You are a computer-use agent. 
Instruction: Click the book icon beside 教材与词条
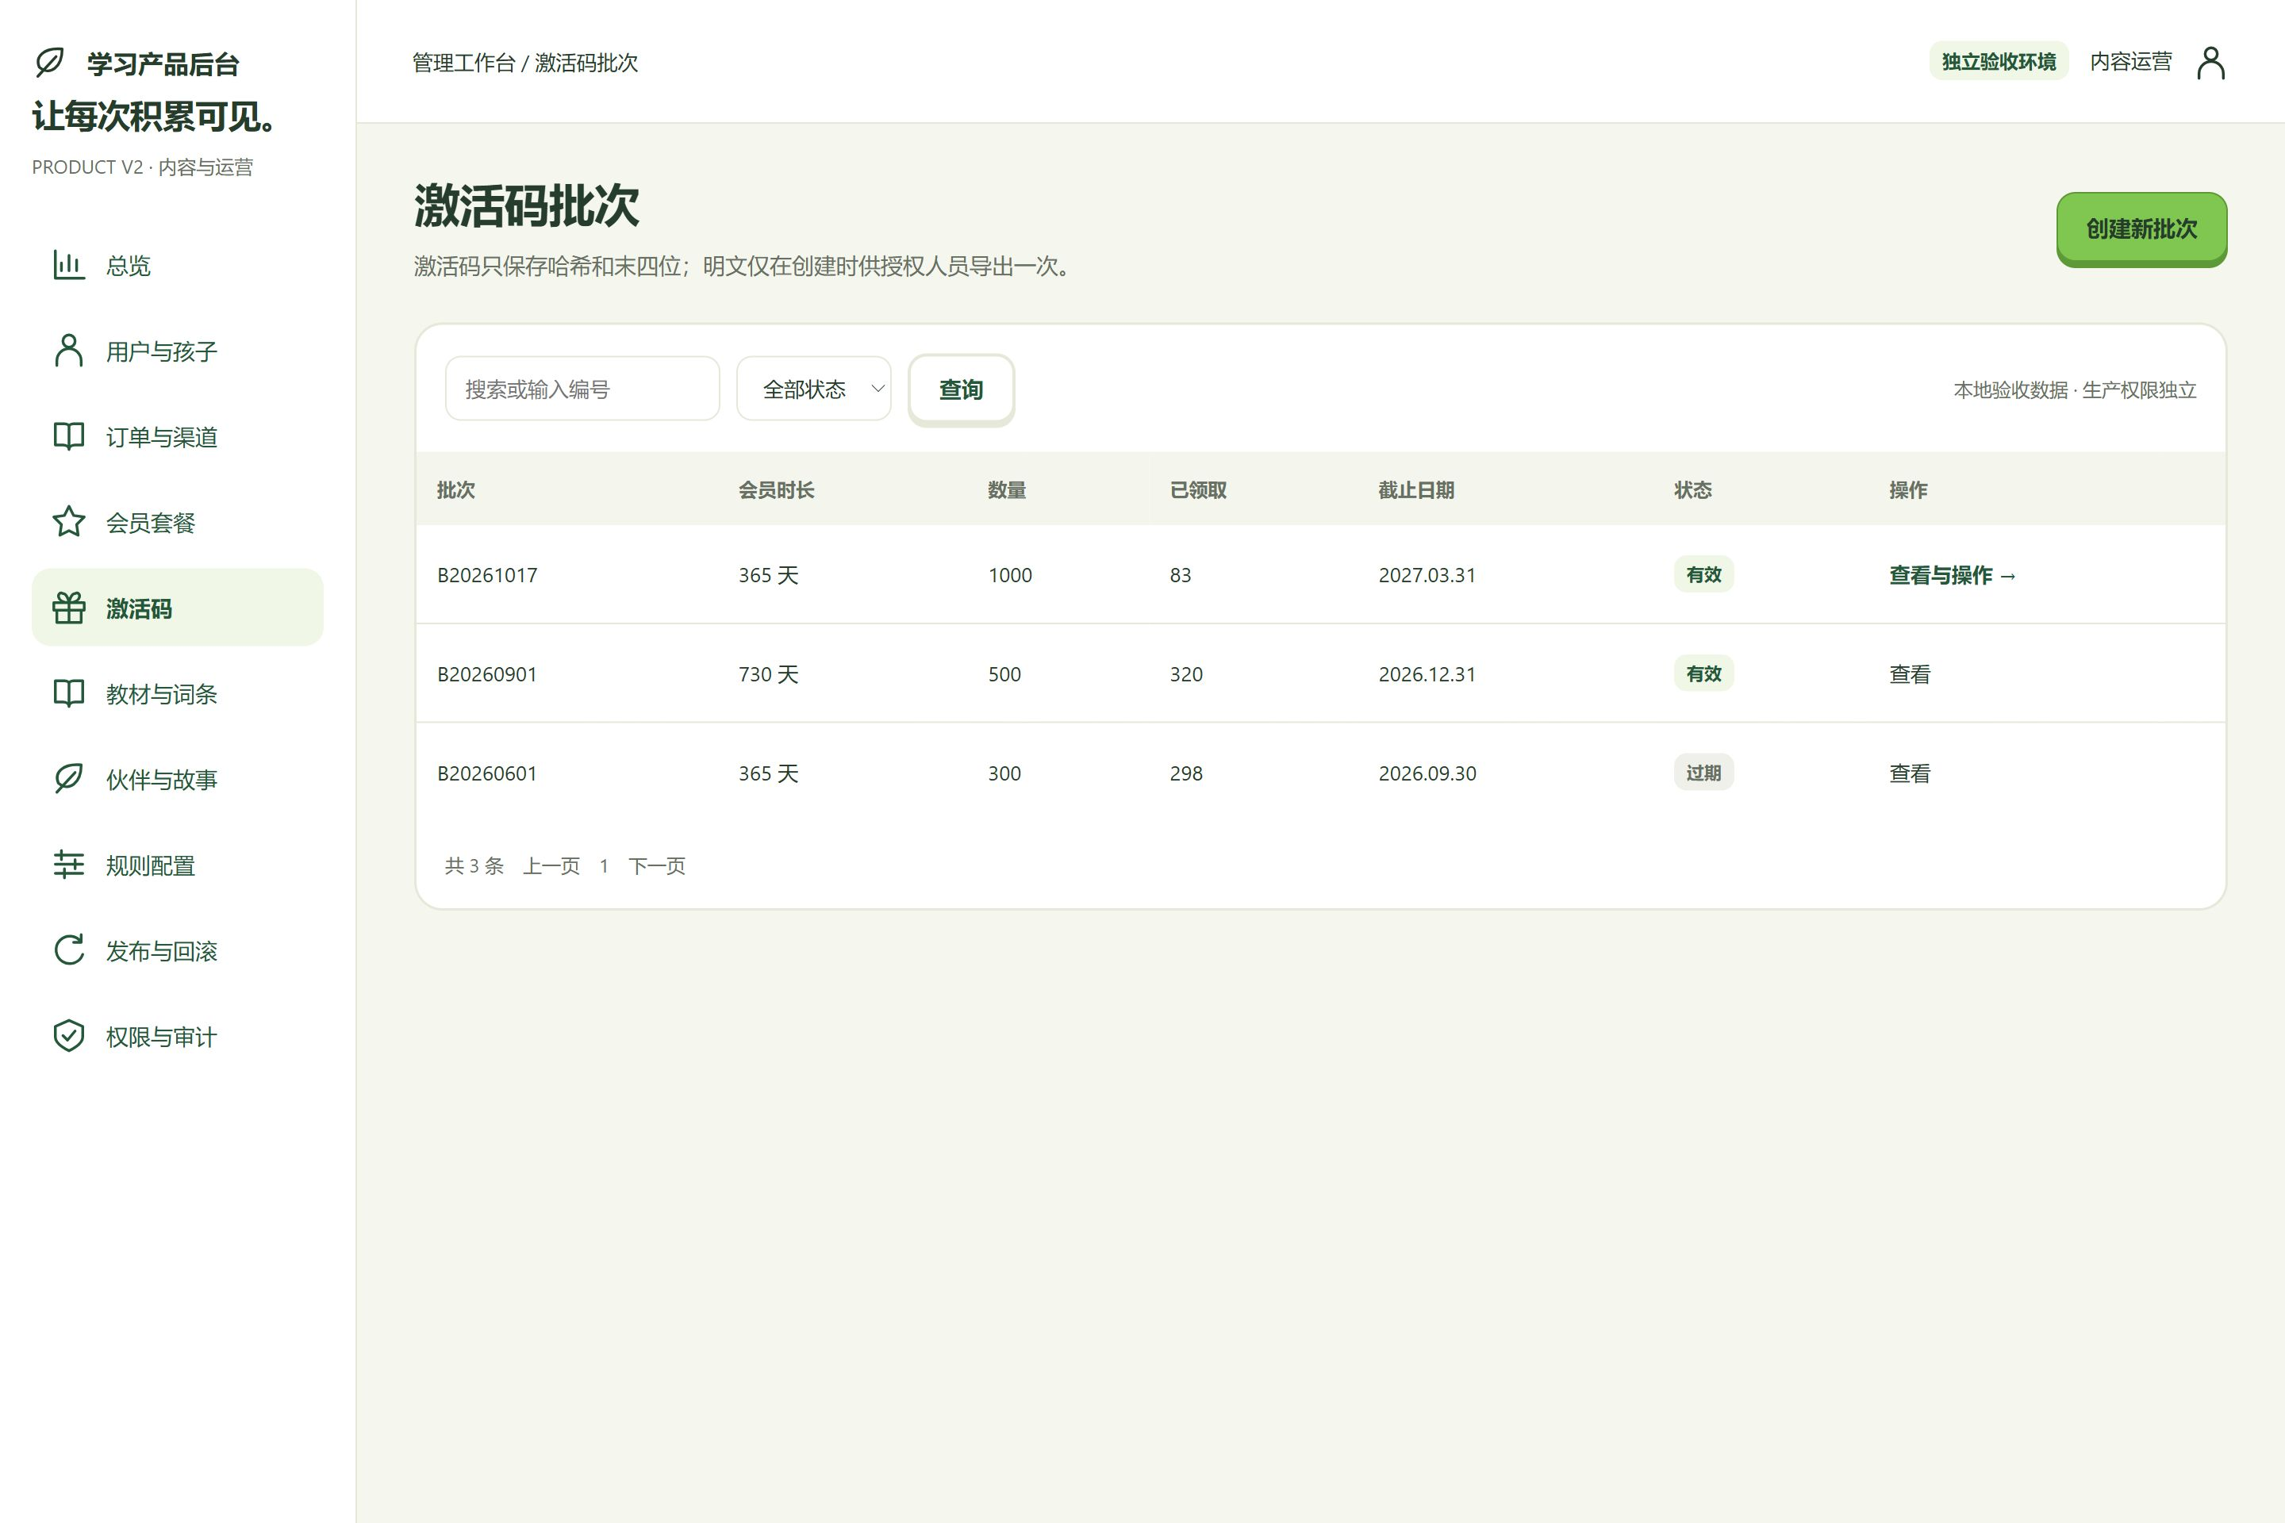[69, 693]
